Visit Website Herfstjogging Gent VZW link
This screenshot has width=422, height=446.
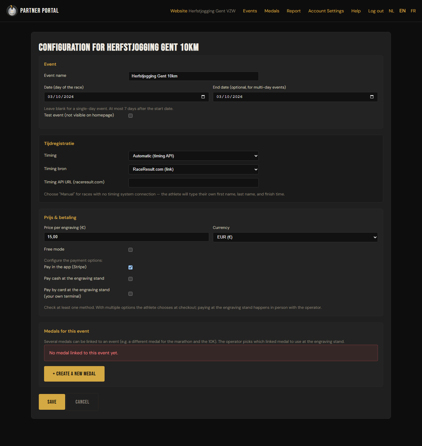(203, 11)
